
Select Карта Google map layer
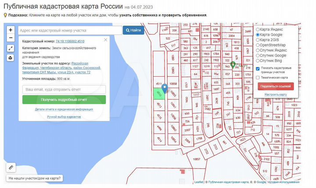[x=269, y=35]
